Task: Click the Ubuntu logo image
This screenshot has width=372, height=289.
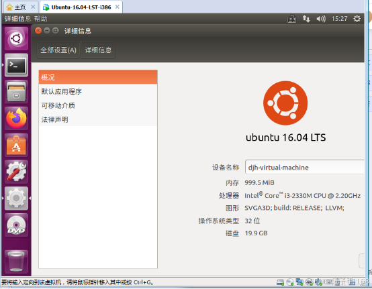Action: click(x=285, y=103)
